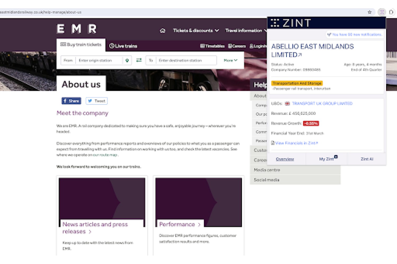Image resolution: width=397 pixels, height=264 pixels.
Task: Click the 'Financial Year End: 31st March' text
Action: click(297, 133)
